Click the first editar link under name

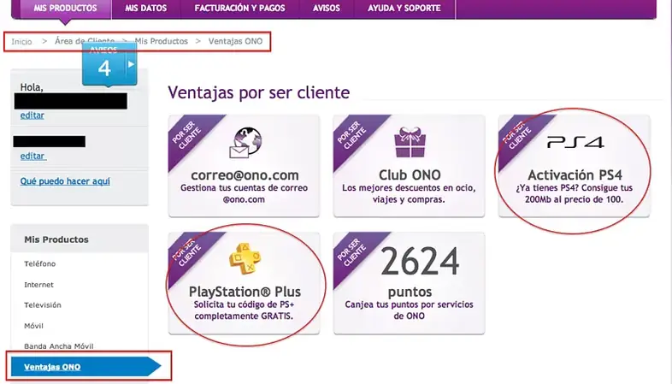tap(32, 115)
